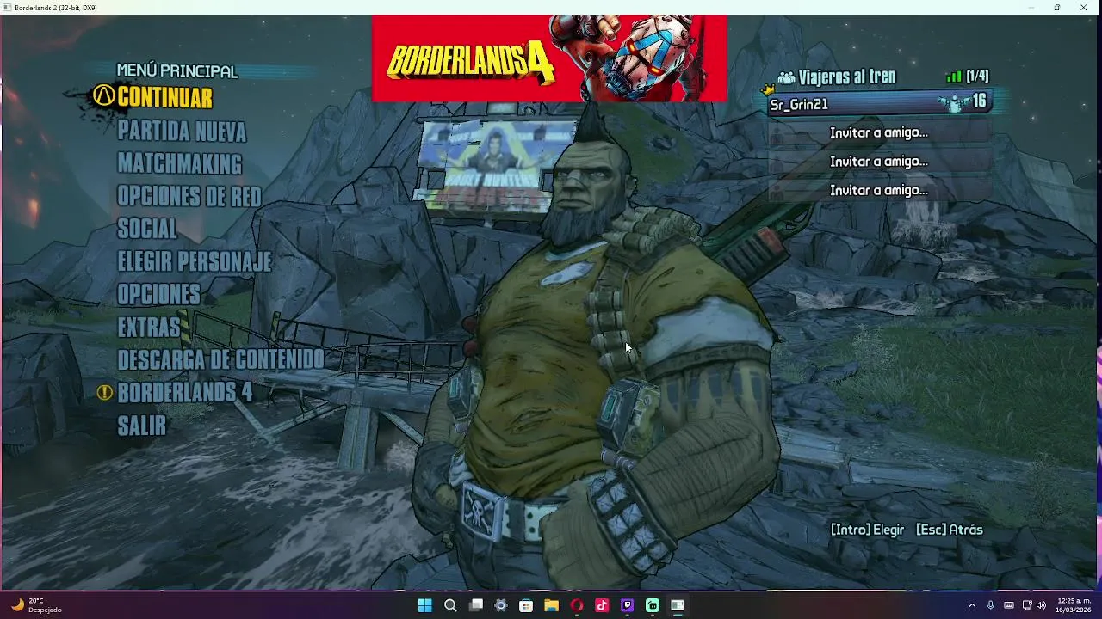Click the third Invitar a amigo slot
The height and width of the screenshot is (619, 1102).
coord(878,191)
